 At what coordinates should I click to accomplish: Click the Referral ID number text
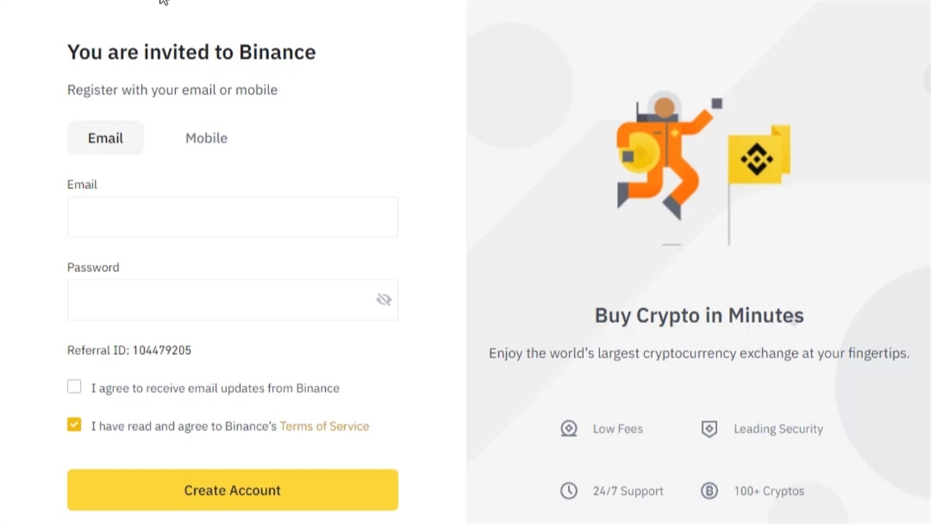pyautogui.click(x=161, y=350)
